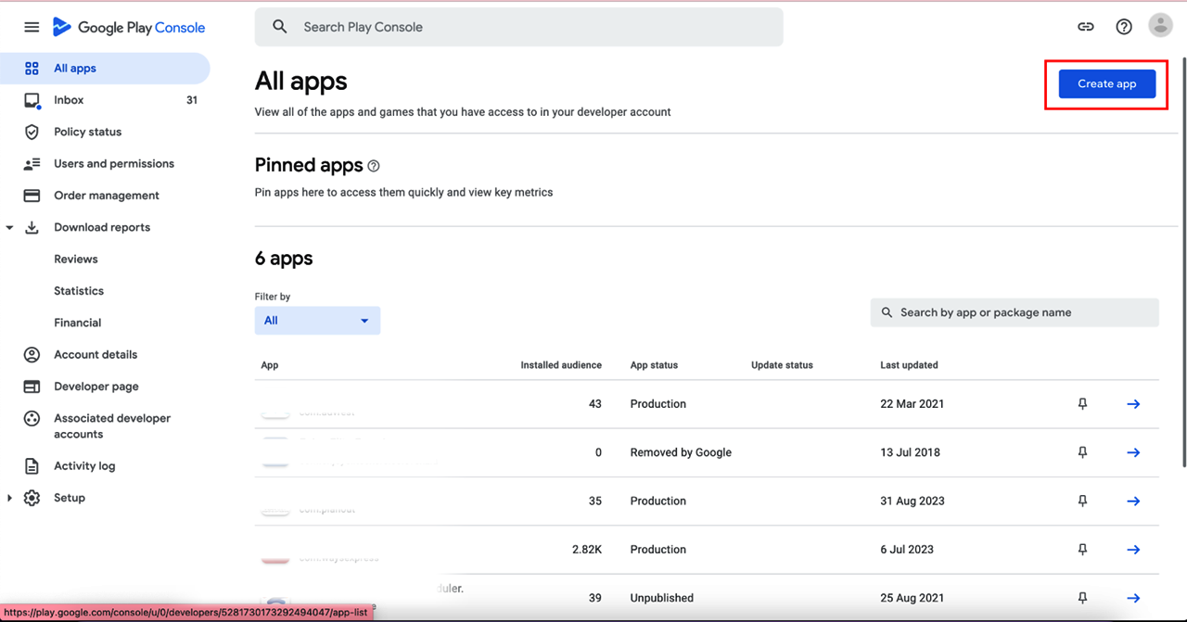Click the copy link icon in header

1086,27
